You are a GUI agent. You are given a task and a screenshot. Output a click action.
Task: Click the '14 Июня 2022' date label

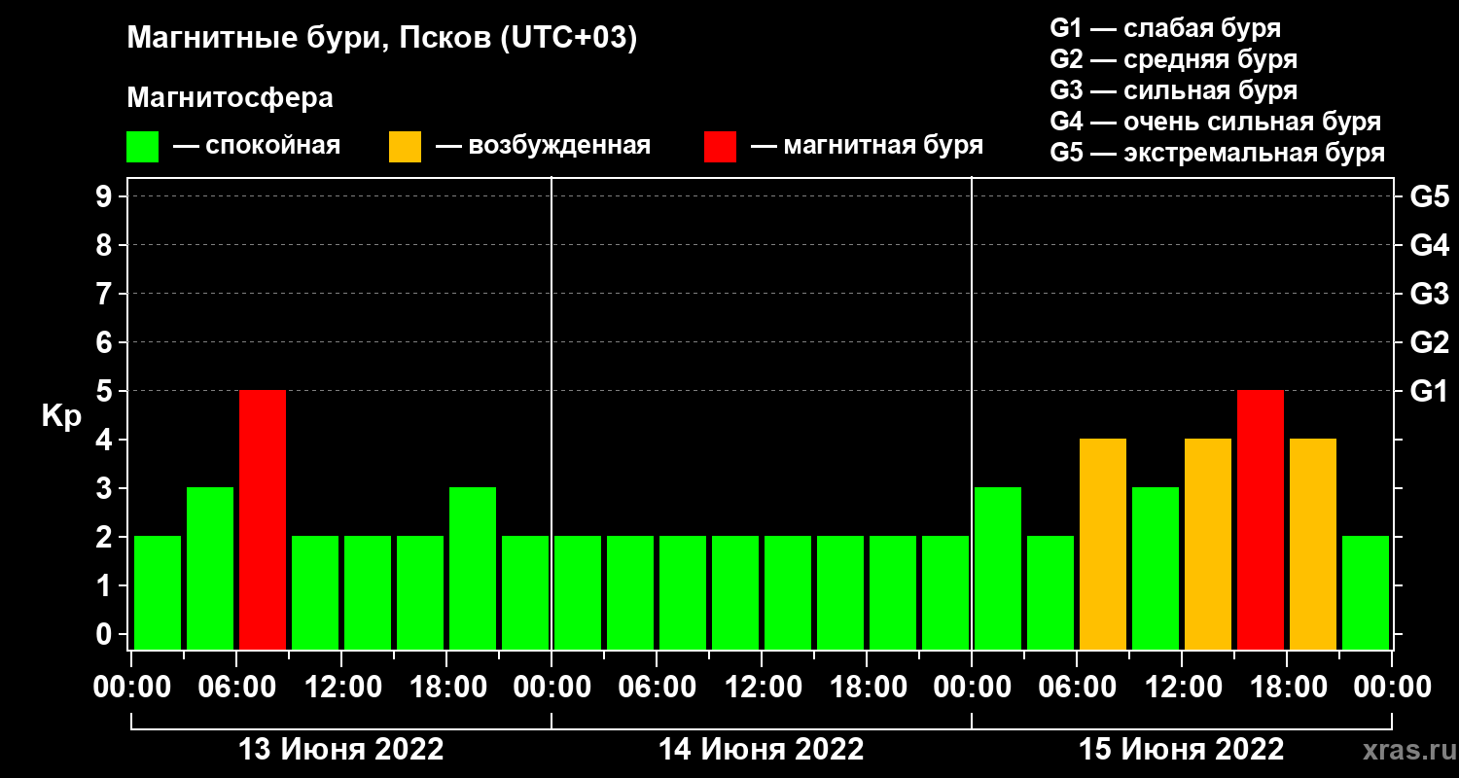(762, 750)
